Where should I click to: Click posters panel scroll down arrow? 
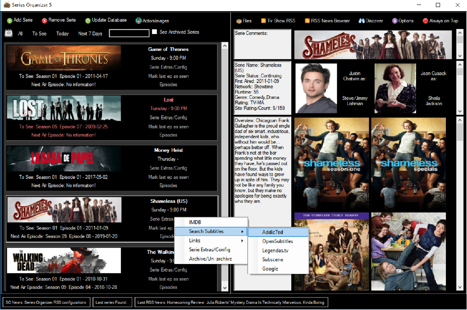click(x=460, y=287)
